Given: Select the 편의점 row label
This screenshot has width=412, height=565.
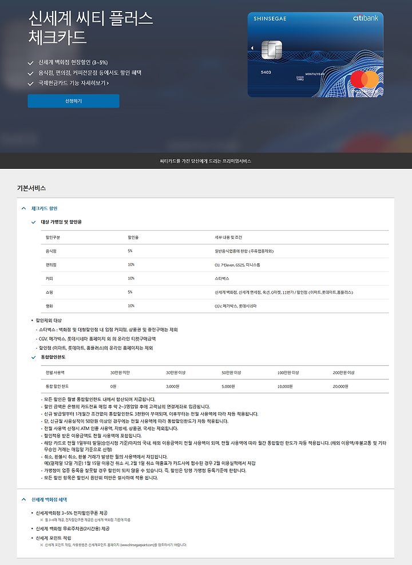Looking at the screenshot, I should [x=51, y=265].
